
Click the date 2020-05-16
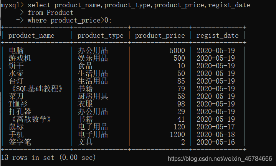click(216, 142)
